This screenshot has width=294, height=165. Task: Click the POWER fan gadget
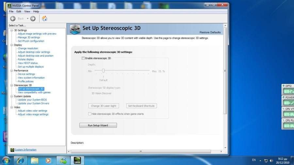click(x=288, y=101)
